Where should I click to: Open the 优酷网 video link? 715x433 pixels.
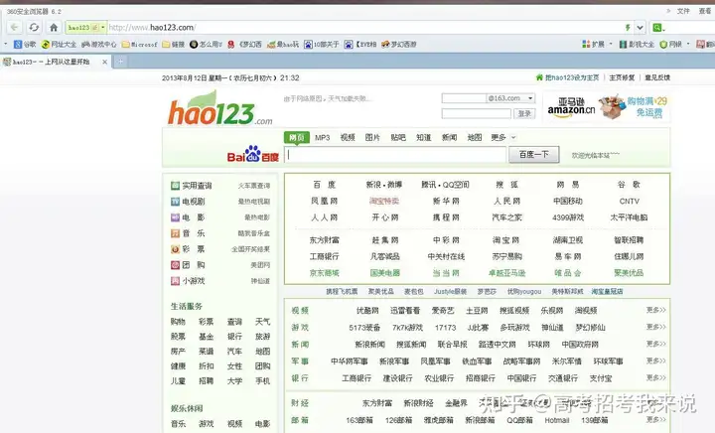click(367, 311)
